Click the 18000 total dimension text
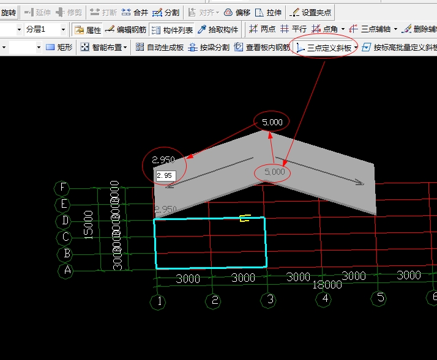 [327, 285]
